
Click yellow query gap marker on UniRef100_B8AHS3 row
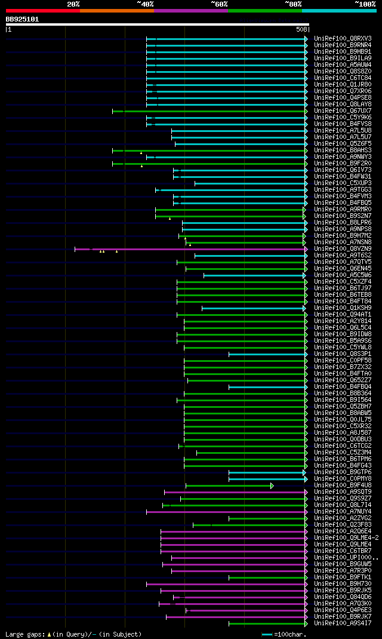(141, 153)
